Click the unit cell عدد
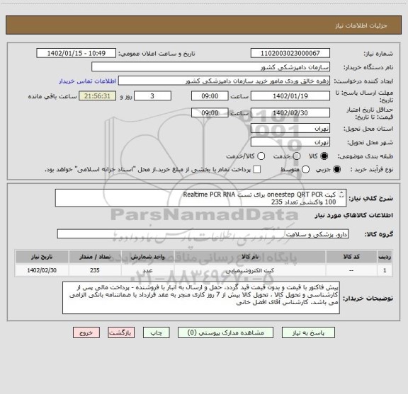The image size is (408, 394). [x=147, y=270]
